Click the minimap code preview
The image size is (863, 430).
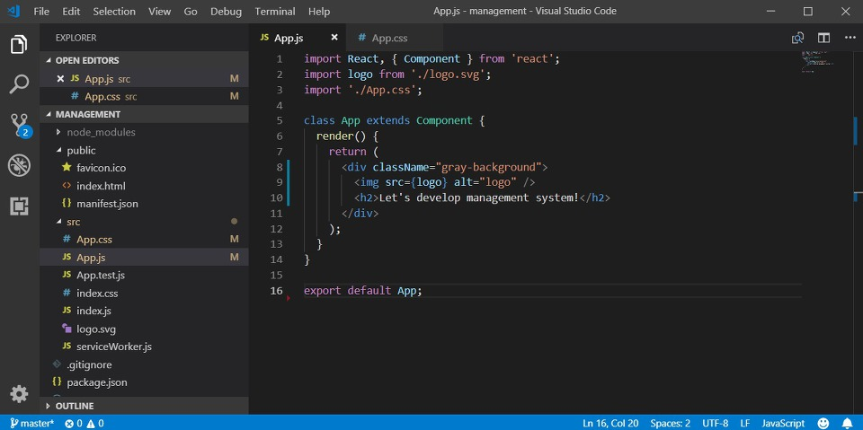click(815, 61)
